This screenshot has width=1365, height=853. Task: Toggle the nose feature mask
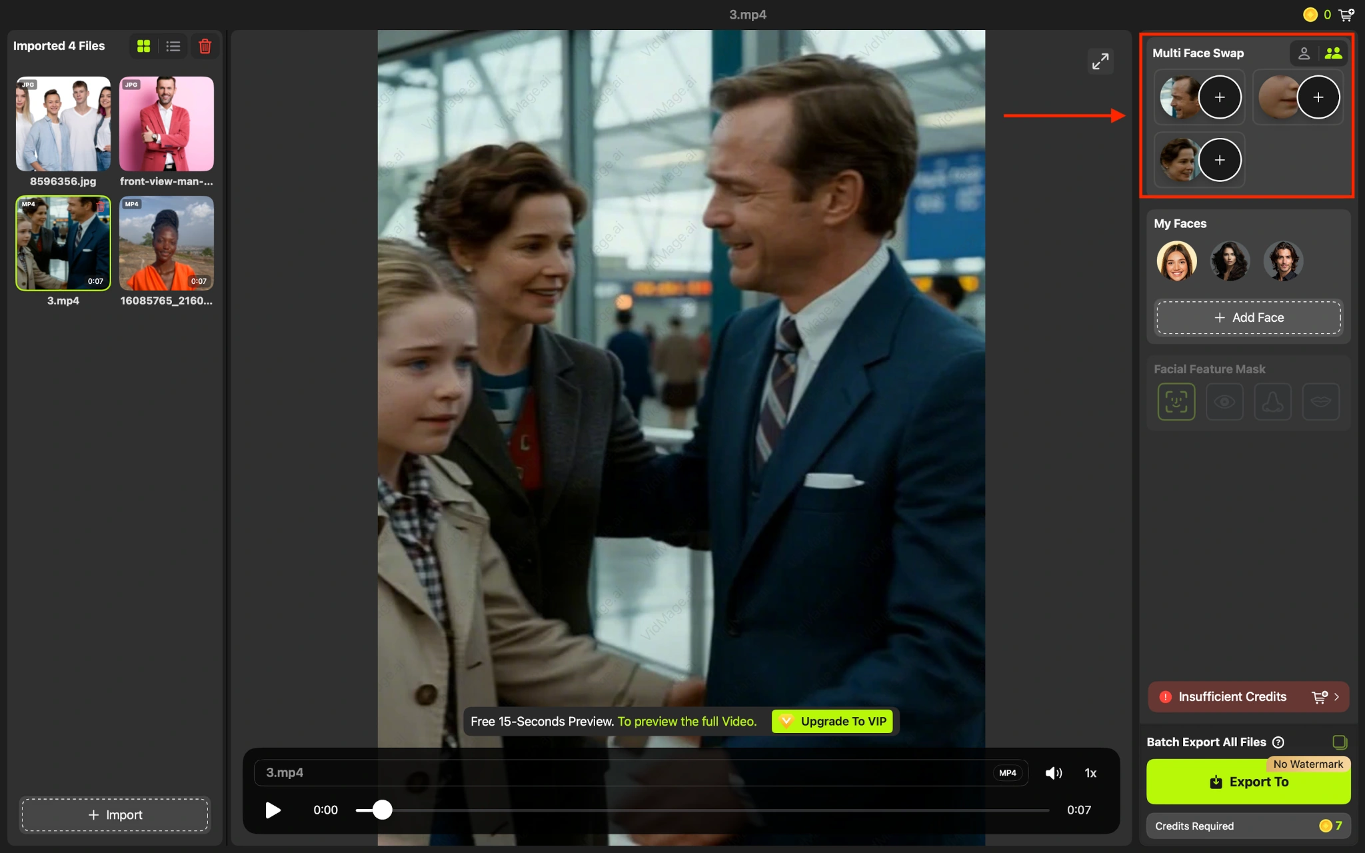click(x=1272, y=402)
